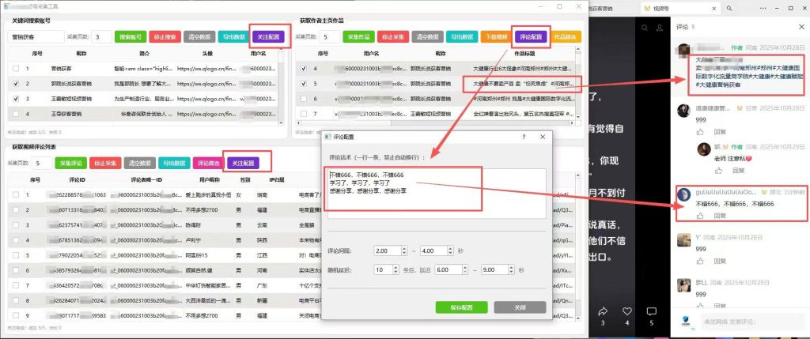Open the profile person icon above the video
This screenshot has height=339, width=810.
point(659,28)
